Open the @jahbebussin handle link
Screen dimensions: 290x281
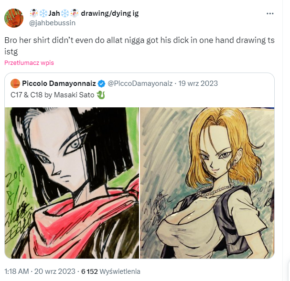(x=53, y=23)
